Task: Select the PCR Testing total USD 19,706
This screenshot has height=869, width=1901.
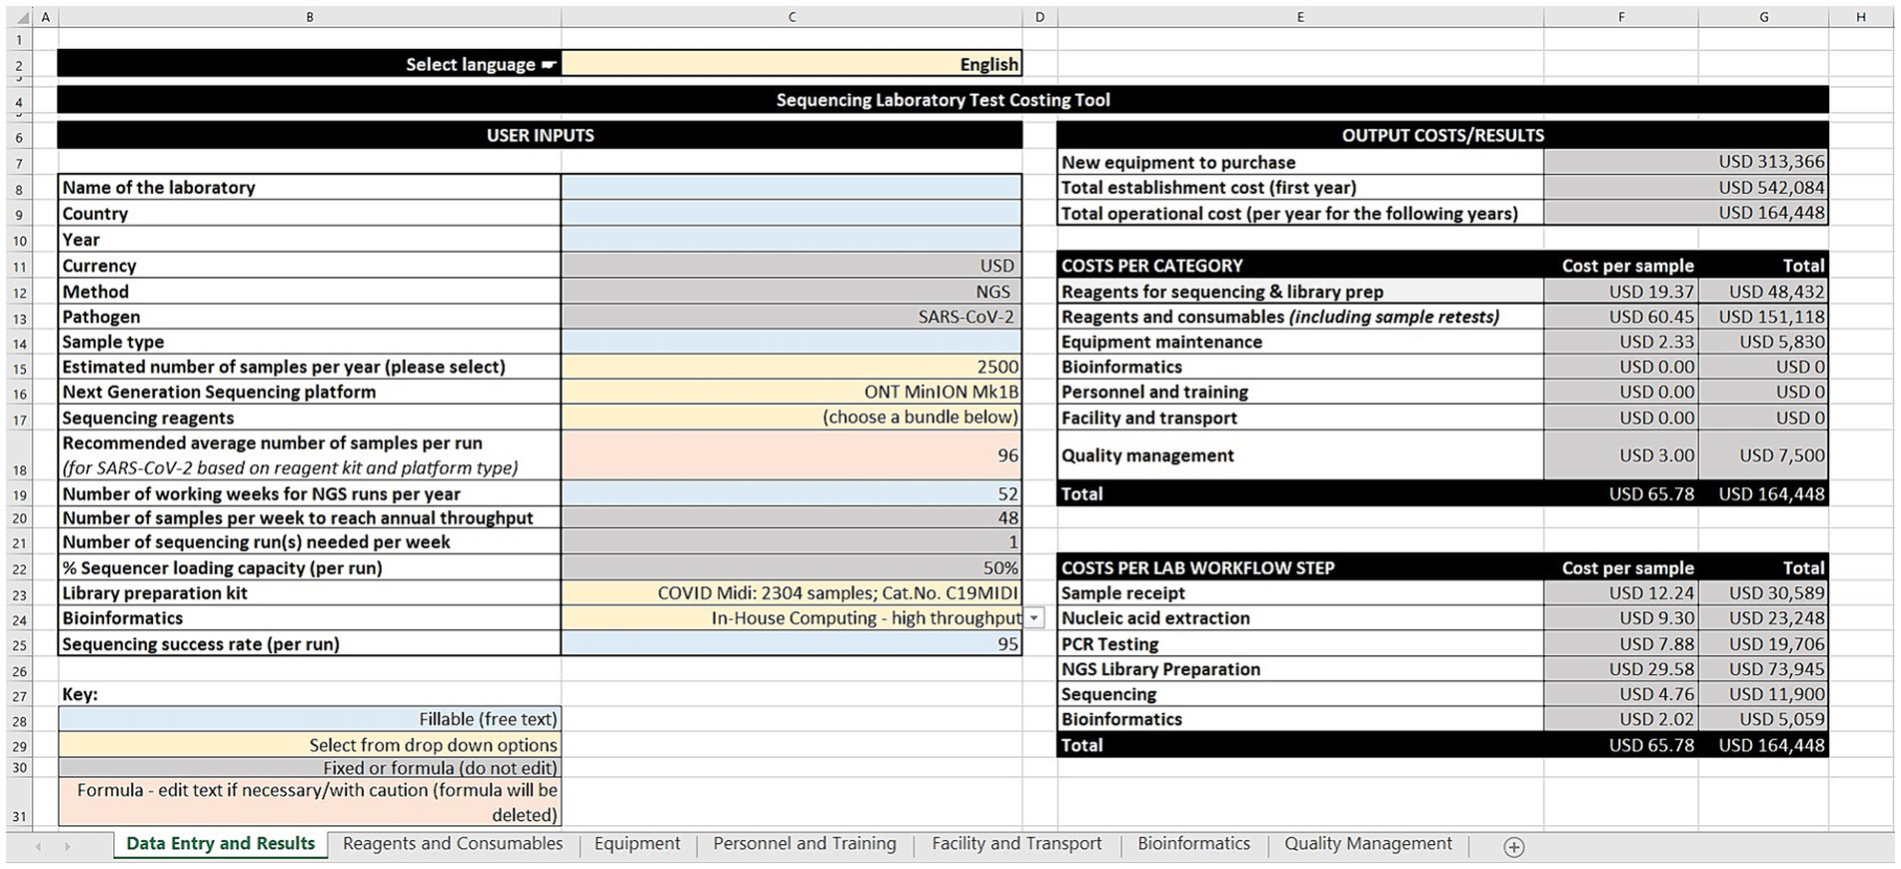Action: click(x=1763, y=644)
